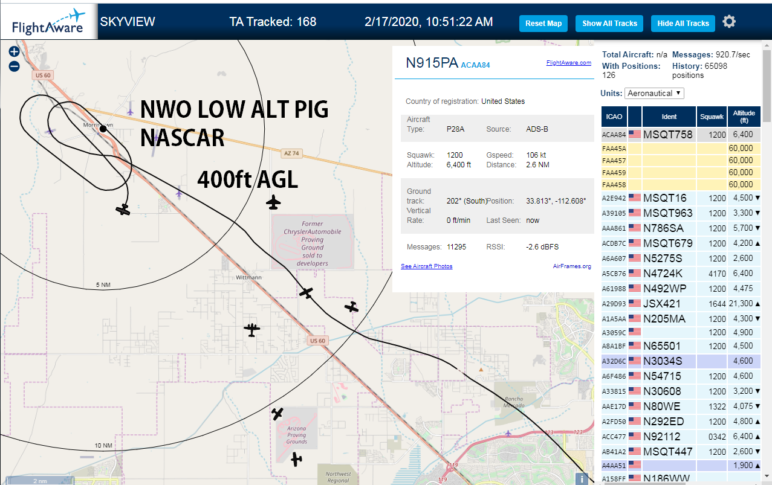Click the N915PA aircraft title

432,63
